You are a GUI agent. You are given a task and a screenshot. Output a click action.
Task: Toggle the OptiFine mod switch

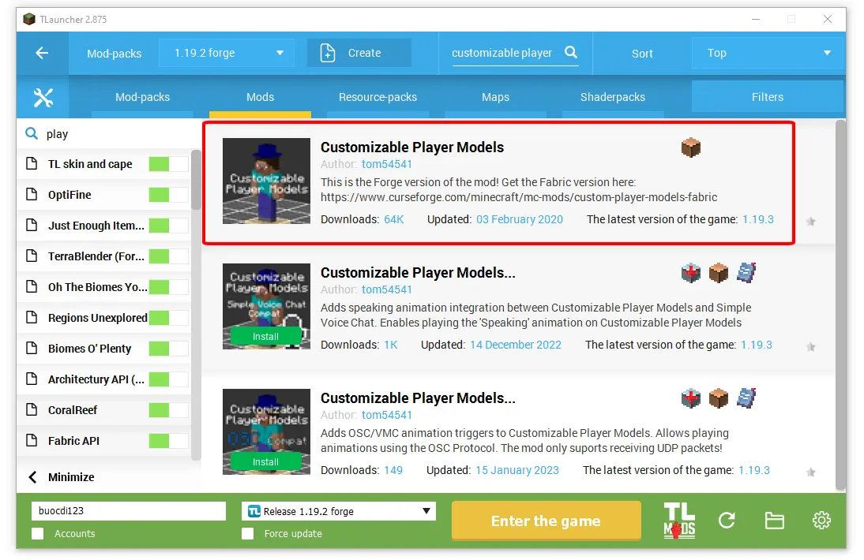pyautogui.click(x=168, y=195)
